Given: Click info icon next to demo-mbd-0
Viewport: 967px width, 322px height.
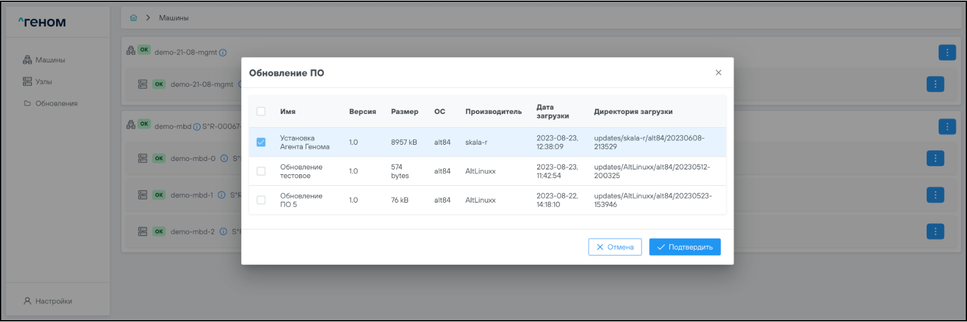Looking at the screenshot, I should (x=224, y=159).
